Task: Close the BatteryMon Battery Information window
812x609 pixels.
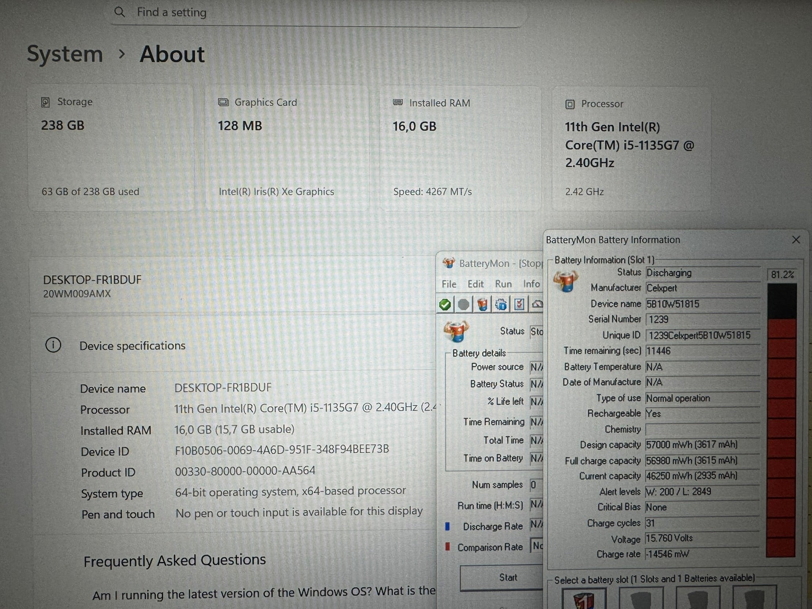Action: click(795, 240)
